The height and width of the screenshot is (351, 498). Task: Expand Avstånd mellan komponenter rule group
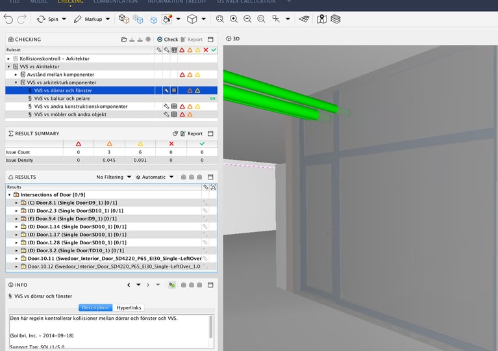tap(16, 75)
